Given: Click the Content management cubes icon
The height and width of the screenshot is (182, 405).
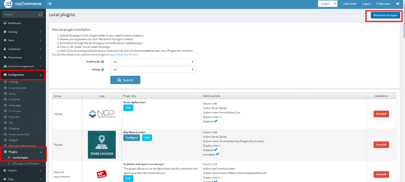Looking at the screenshot, I should click(5, 66).
